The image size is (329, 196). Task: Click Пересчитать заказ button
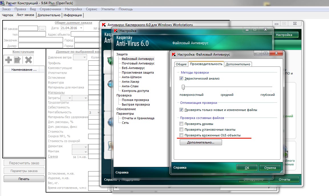[x=24, y=163]
